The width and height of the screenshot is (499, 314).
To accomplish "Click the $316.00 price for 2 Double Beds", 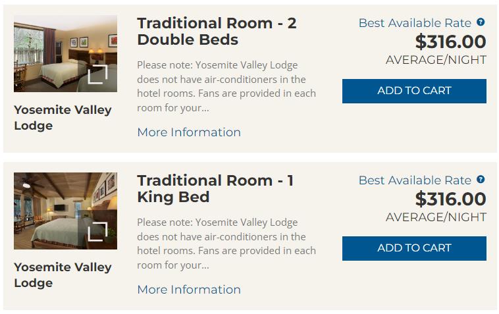I will coord(451,41).
